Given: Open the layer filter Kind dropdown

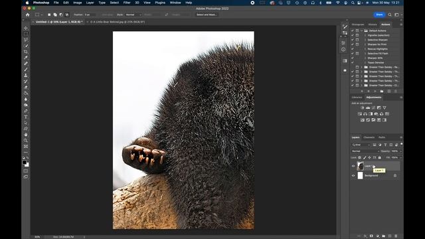Looking at the screenshot, I should [361, 145].
